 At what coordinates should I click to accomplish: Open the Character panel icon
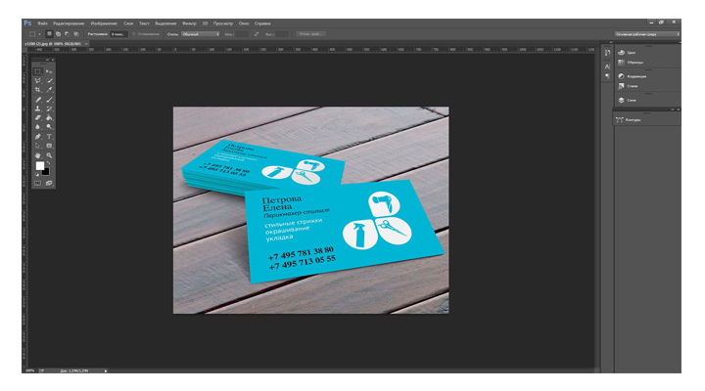click(607, 66)
